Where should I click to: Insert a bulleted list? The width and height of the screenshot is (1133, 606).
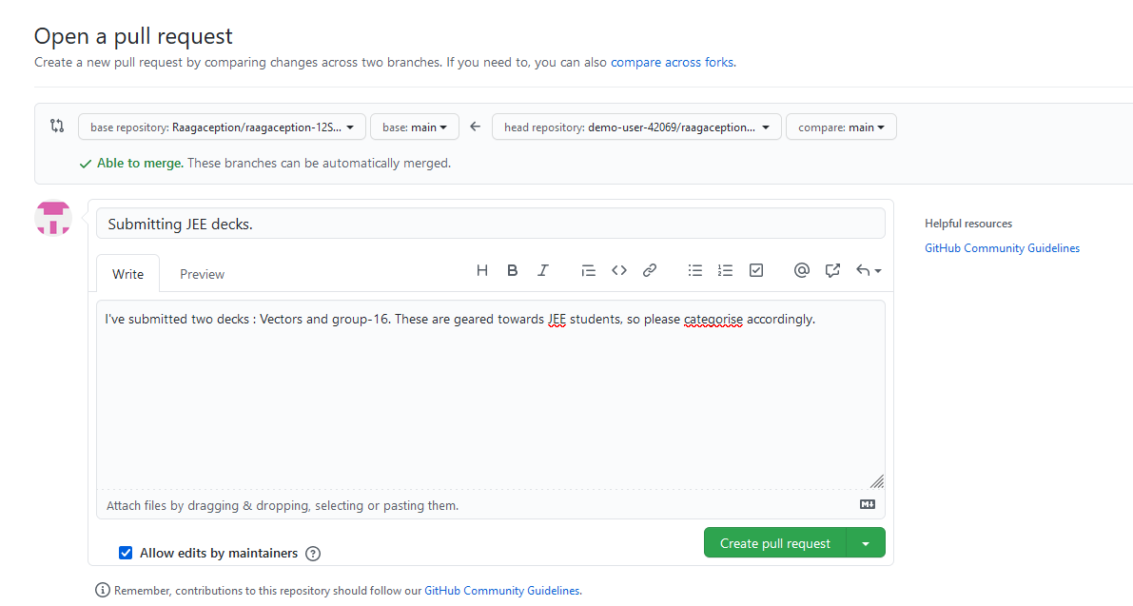click(695, 271)
